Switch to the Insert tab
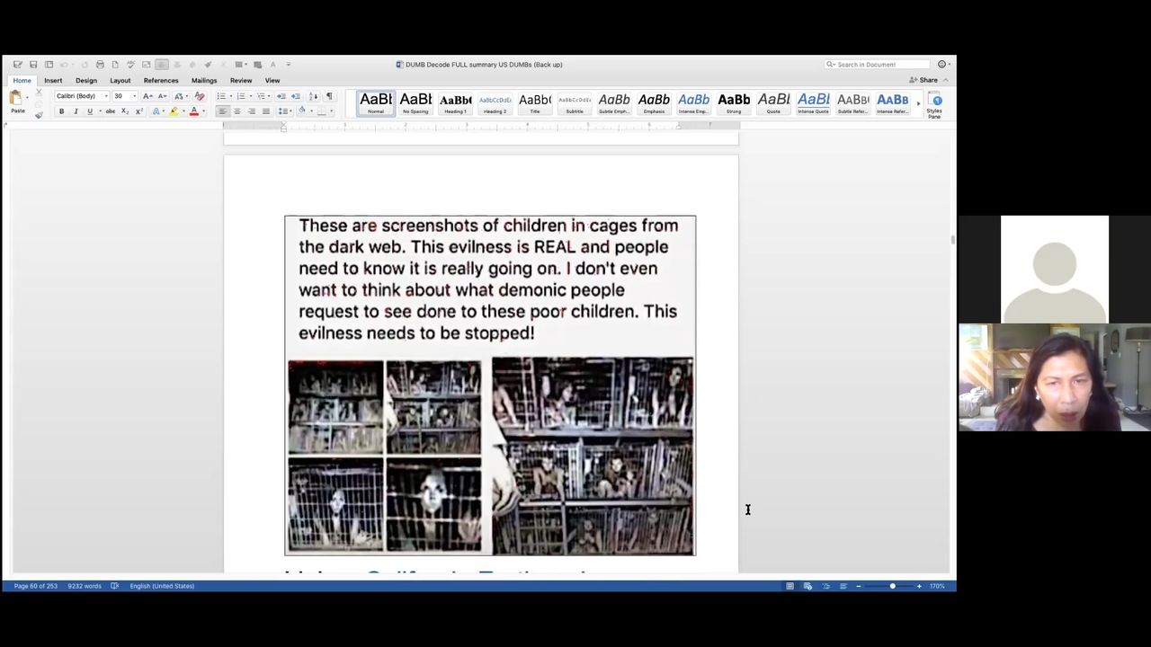 click(x=53, y=81)
